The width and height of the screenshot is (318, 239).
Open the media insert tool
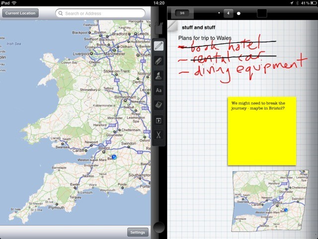coord(159,120)
